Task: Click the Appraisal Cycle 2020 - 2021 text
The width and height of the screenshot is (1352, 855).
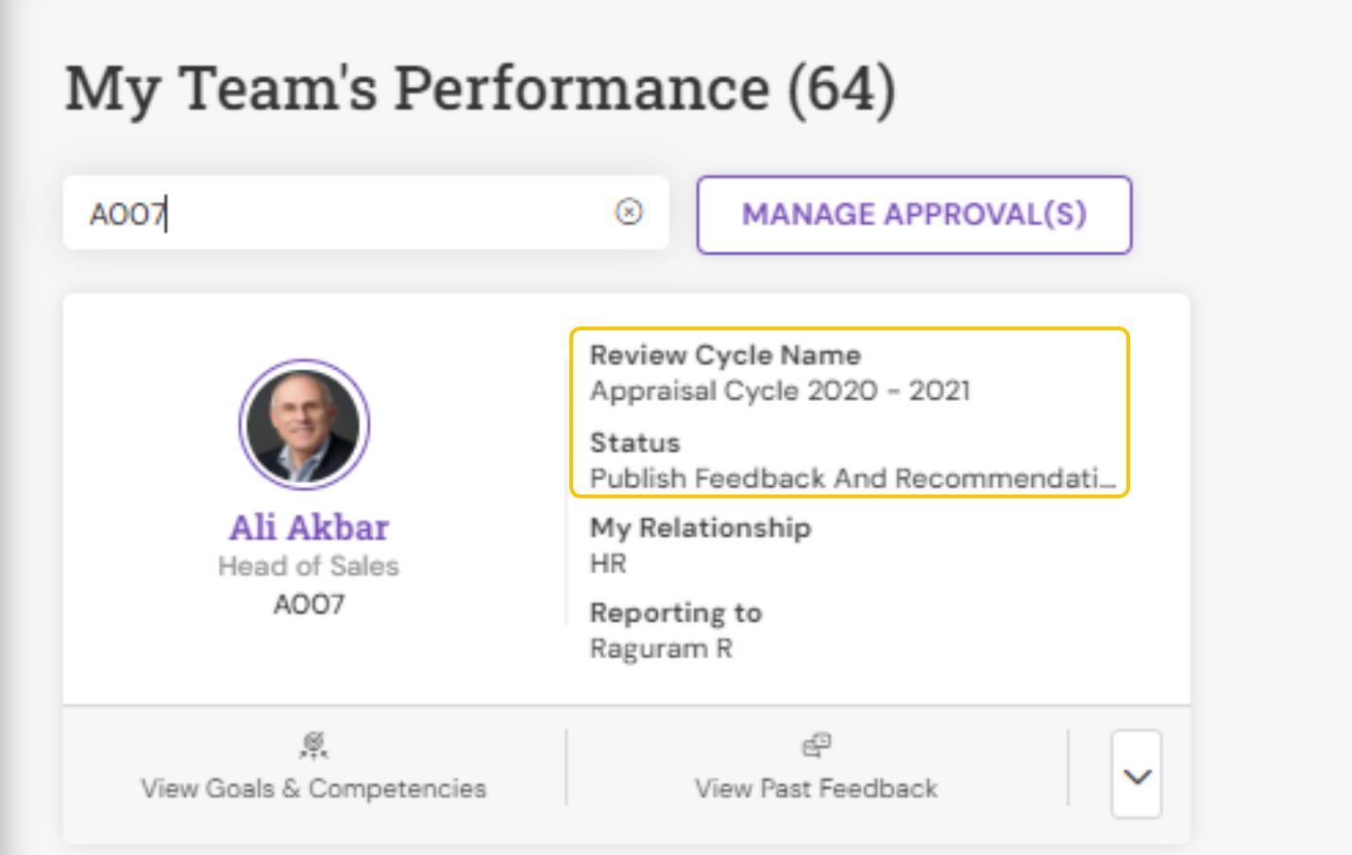Action: tap(780, 391)
